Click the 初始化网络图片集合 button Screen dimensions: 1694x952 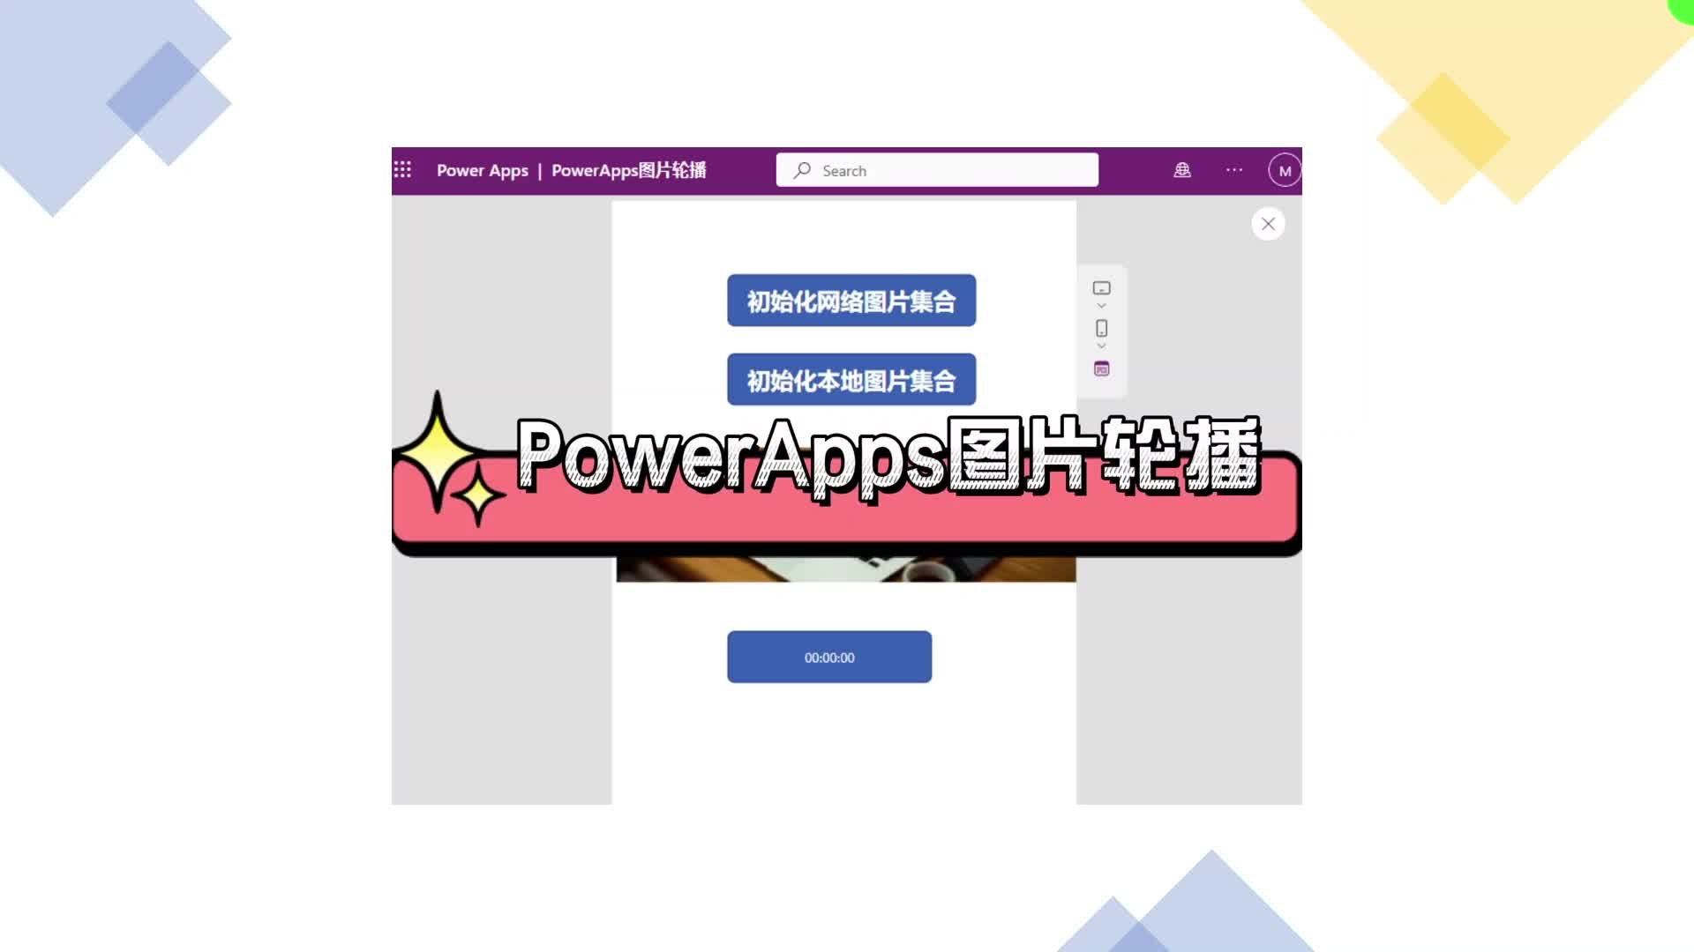(x=851, y=300)
